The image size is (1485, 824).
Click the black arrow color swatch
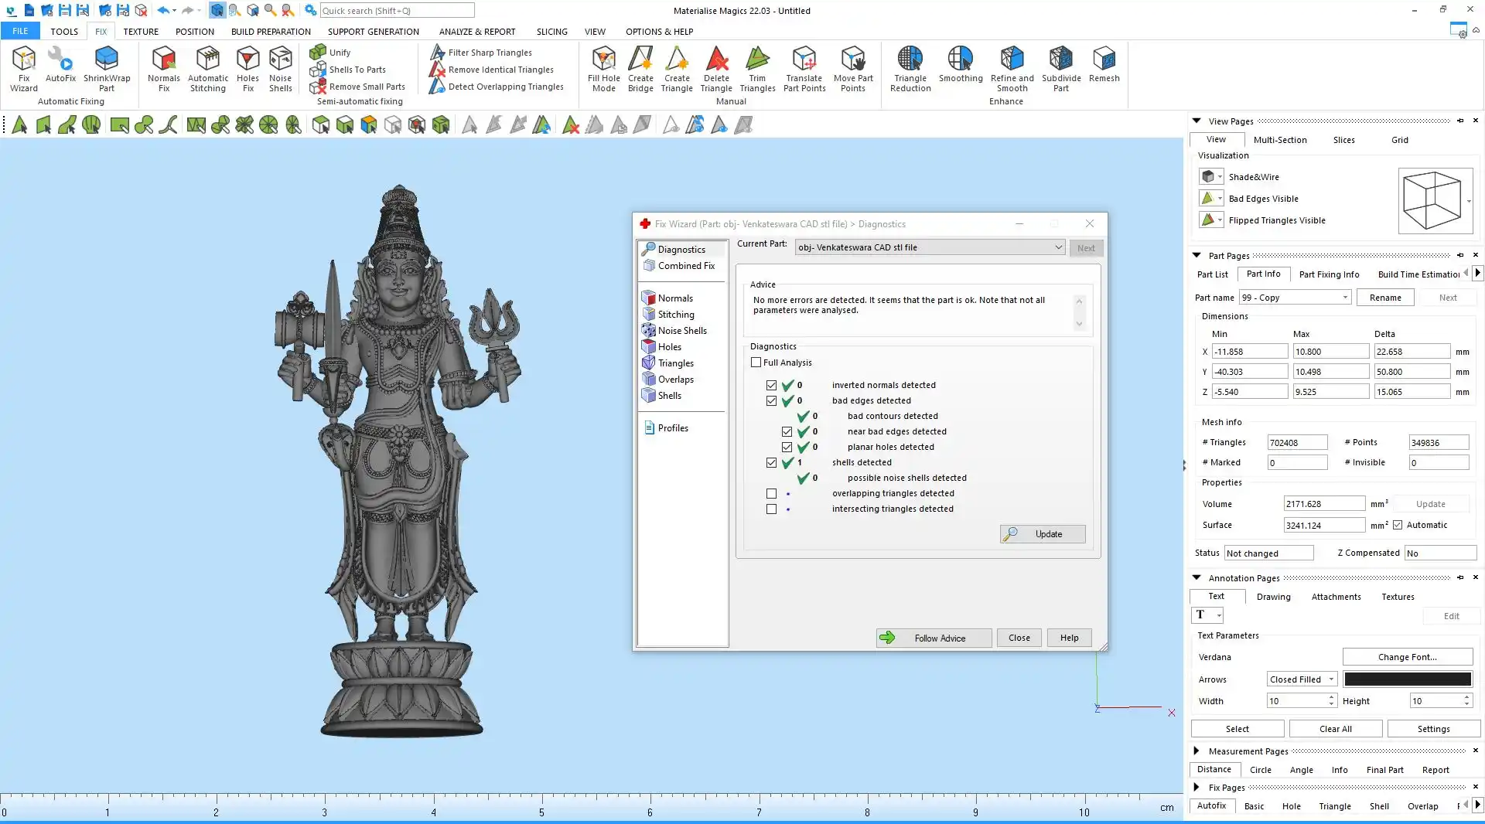(x=1407, y=679)
